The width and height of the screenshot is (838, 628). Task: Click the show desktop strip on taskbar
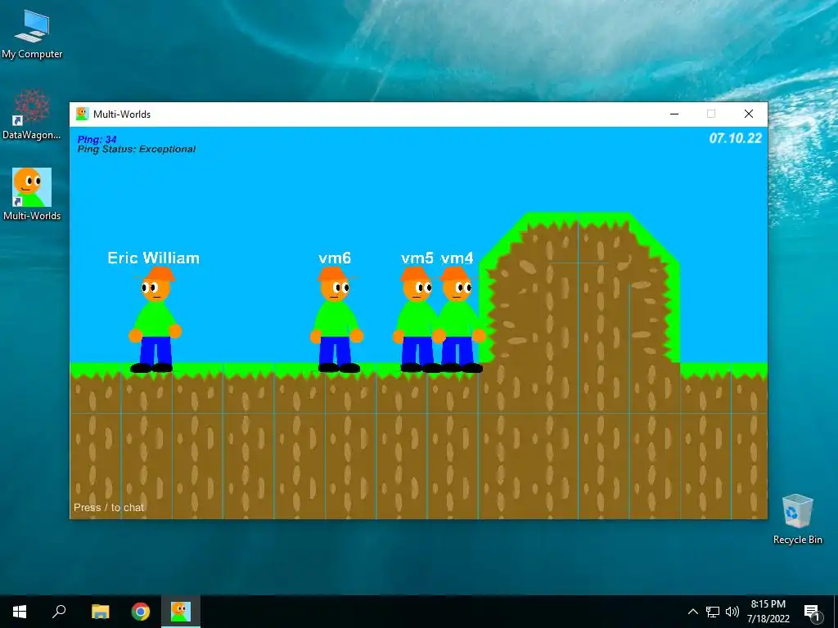click(836, 612)
